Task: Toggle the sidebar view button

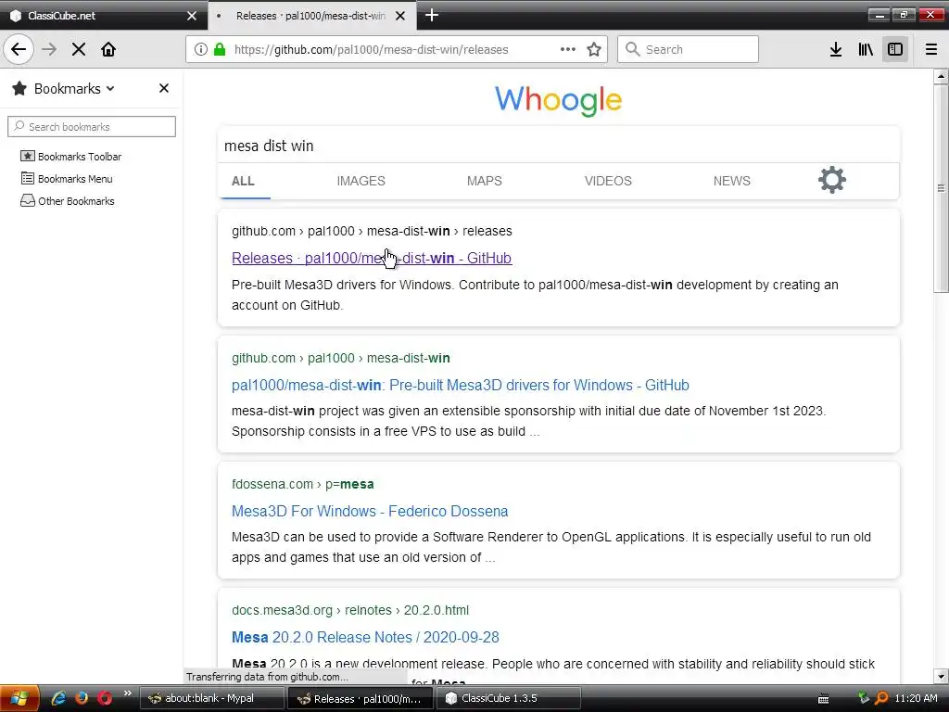Action: pyautogui.click(x=895, y=49)
